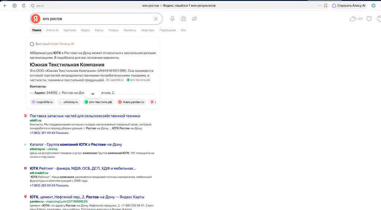The width and height of the screenshot is (381, 210).
Task: Click the utk-trade1.ru green URL
Action: (x=39, y=173)
